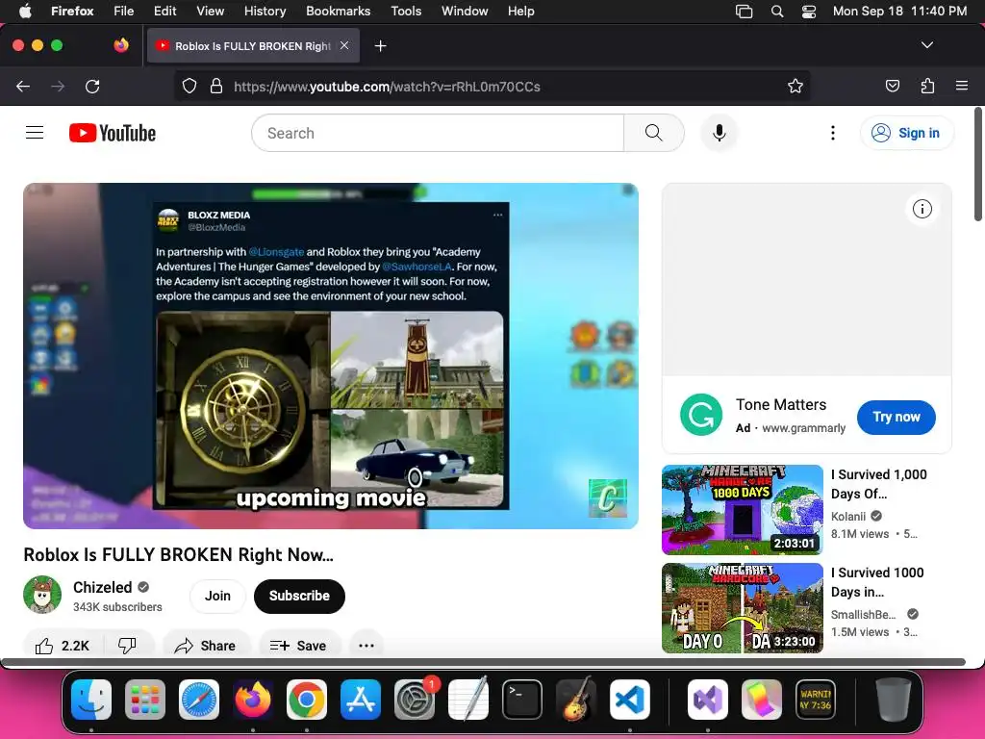985x739 pixels.
Task: Open Firefox extensions puzzle icon
Action: pos(927,86)
